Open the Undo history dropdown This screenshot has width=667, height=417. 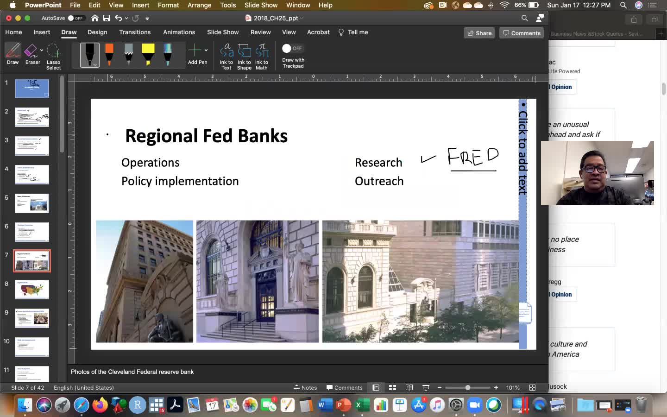[x=126, y=19]
